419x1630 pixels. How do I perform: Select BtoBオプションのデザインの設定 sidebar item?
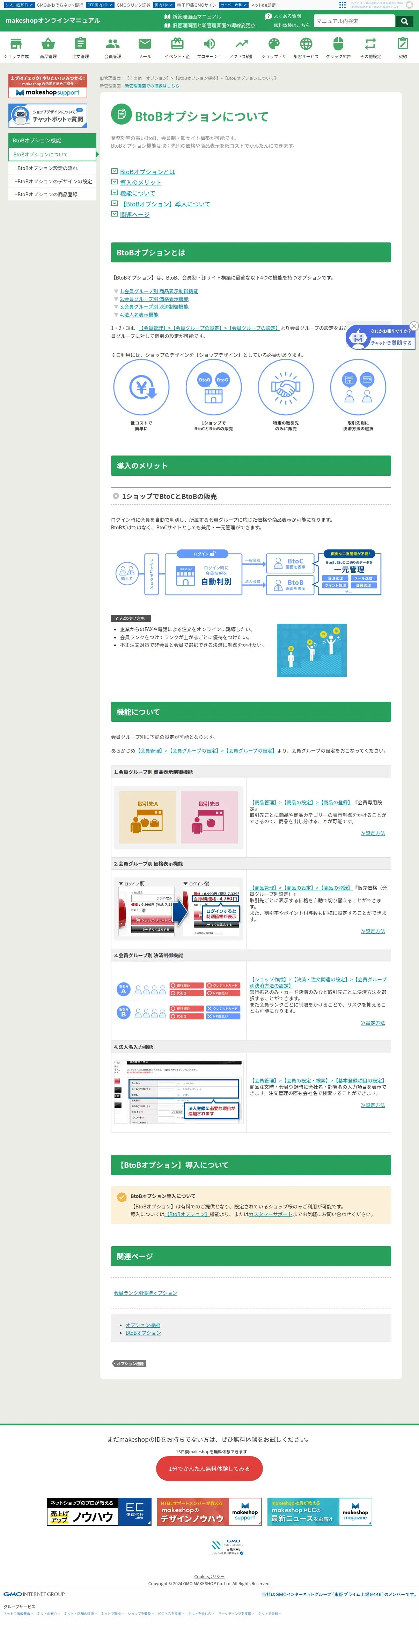(x=52, y=182)
